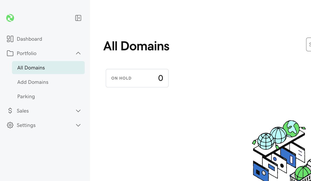Image resolution: width=311 pixels, height=181 pixels.
Task: Click the Portfolio label
Action: 27,53
